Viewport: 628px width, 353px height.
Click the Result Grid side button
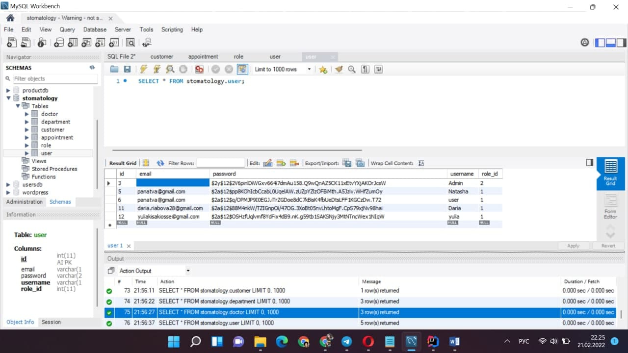[610, 174]
